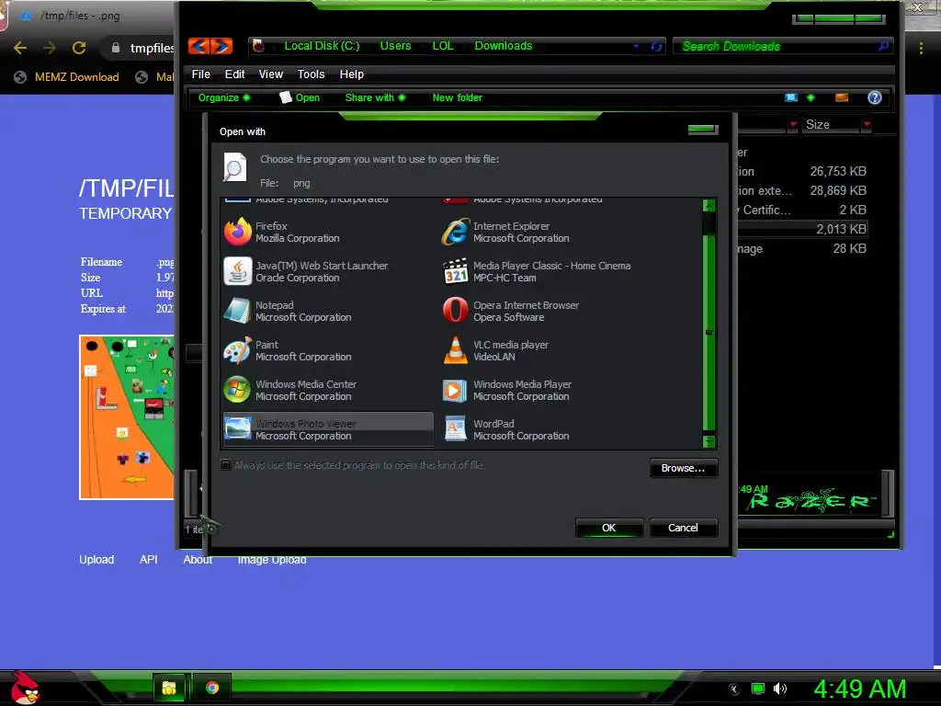This screenshot has width=941, height=706.
Task: Open the Edit menu
Action: [x=234, y=74]
